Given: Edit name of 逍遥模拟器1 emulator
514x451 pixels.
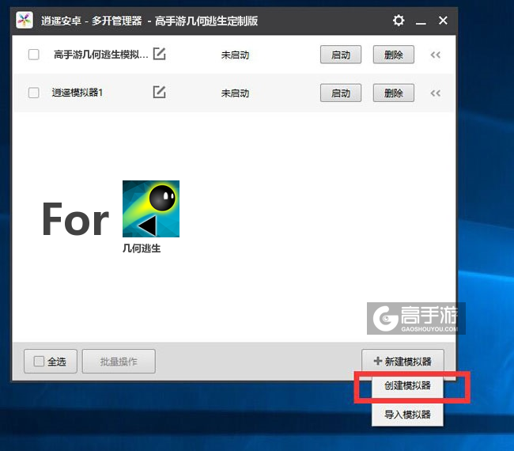Looking at the screenshot, I should (159, 92).
